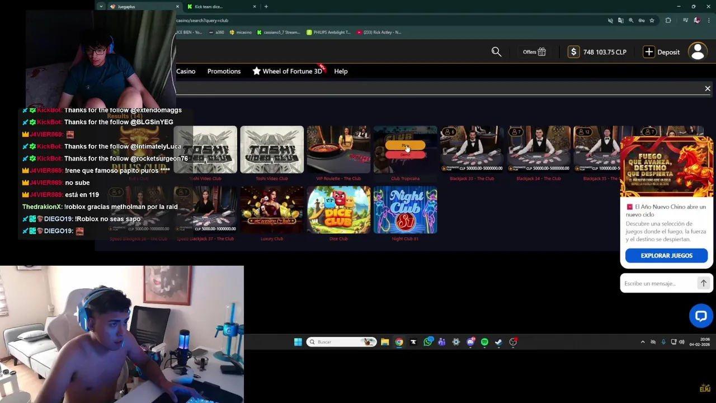Open the cassiano5_7 Stream bookmark
Viewport: 716px width, 403px height.
click(x=279, y=32)
